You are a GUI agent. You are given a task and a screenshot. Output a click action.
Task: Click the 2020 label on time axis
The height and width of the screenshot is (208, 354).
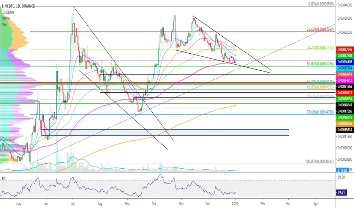click(235, 204)
